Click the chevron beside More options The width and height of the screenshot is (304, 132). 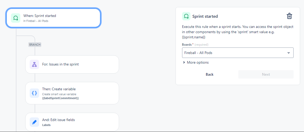[x=184, y=63]
